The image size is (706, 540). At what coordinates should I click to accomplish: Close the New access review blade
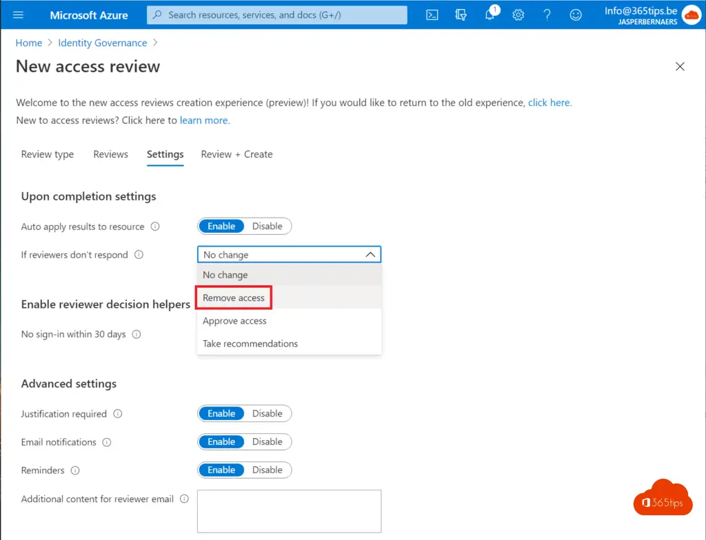pos(680,67)
